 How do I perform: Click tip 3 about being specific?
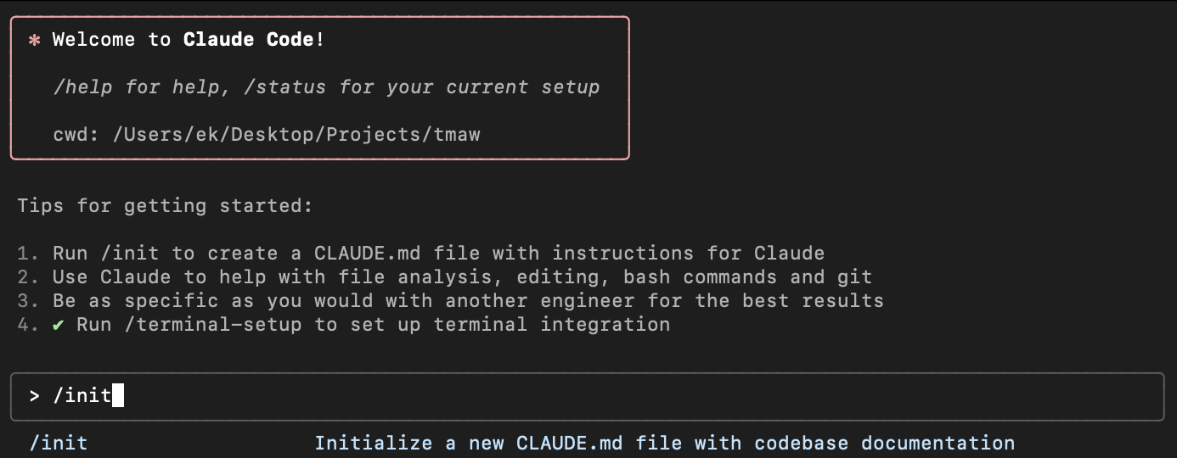tap(468, 301)
